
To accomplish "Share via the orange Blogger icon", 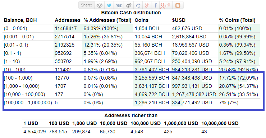I will point(178,5).
